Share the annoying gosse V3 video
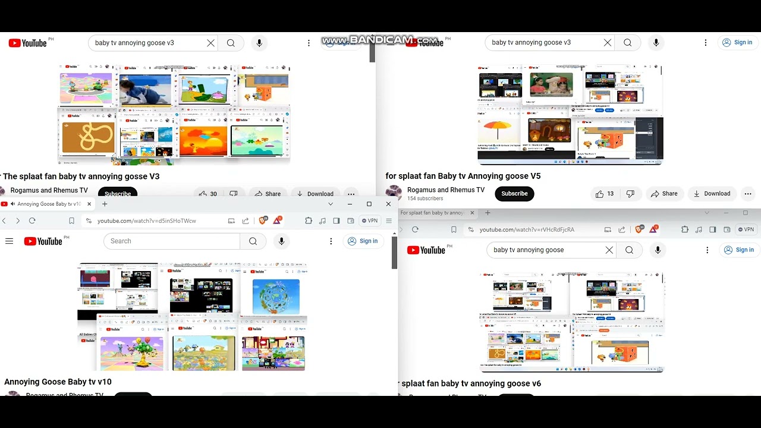The height and width of the screenshot is (428, 761). click(x=268, y=194)
